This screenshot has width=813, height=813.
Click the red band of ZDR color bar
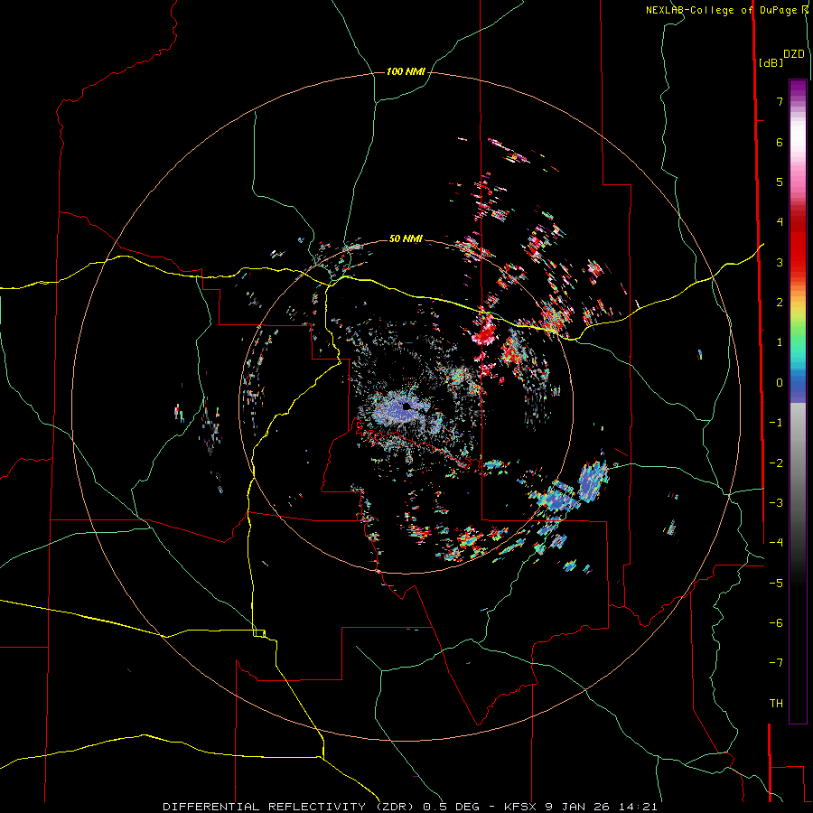[x=798, y=244]
